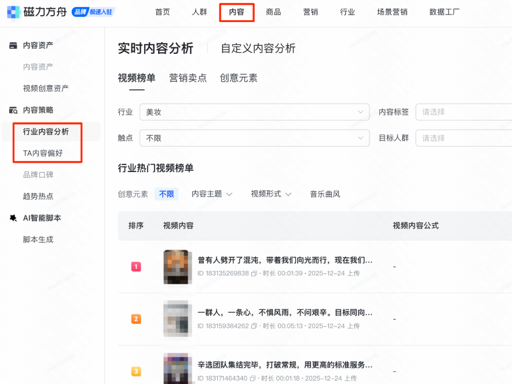The image size is (512, 384).
Task: Click the 内容资产 section card icon
Action: click(13, 45)
